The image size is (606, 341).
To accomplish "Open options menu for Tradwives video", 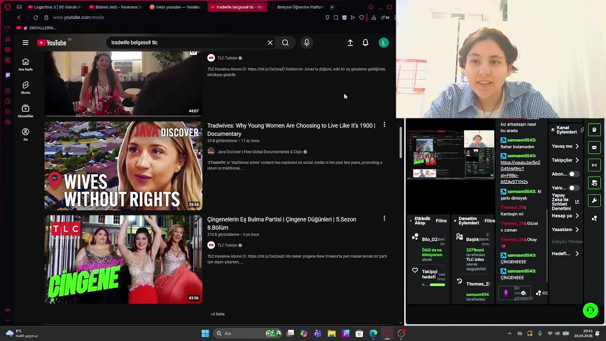I will [384, 125].
